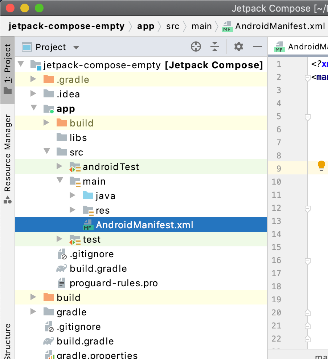328x359 pixels.
Task: Click the libs folder icon
Action: click(61, 137)
